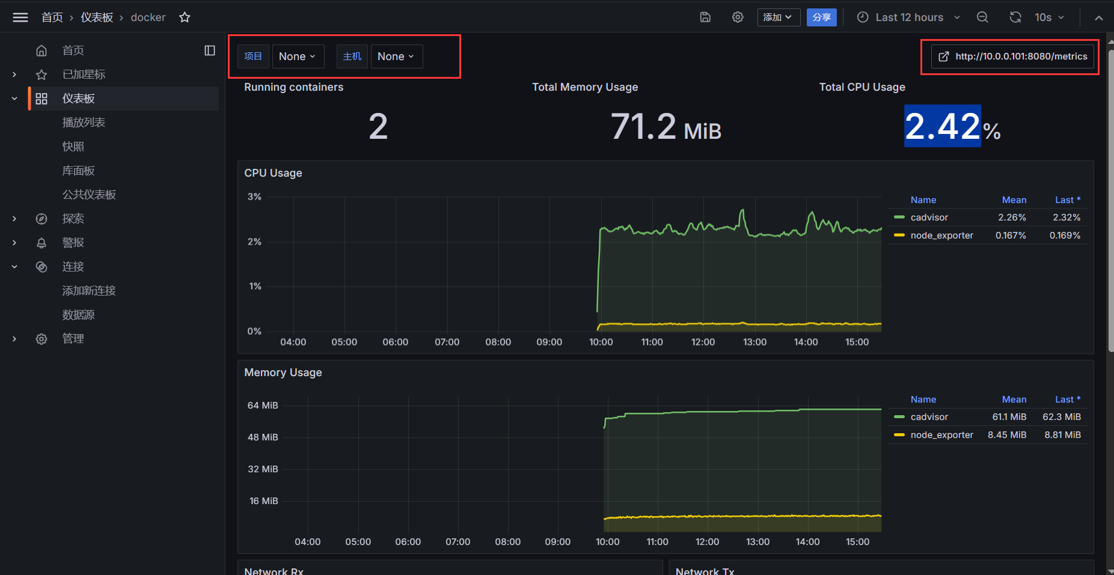The image size is (1114, 575).
Task: Open 数据源 menu item
Action: coord(79,315)
